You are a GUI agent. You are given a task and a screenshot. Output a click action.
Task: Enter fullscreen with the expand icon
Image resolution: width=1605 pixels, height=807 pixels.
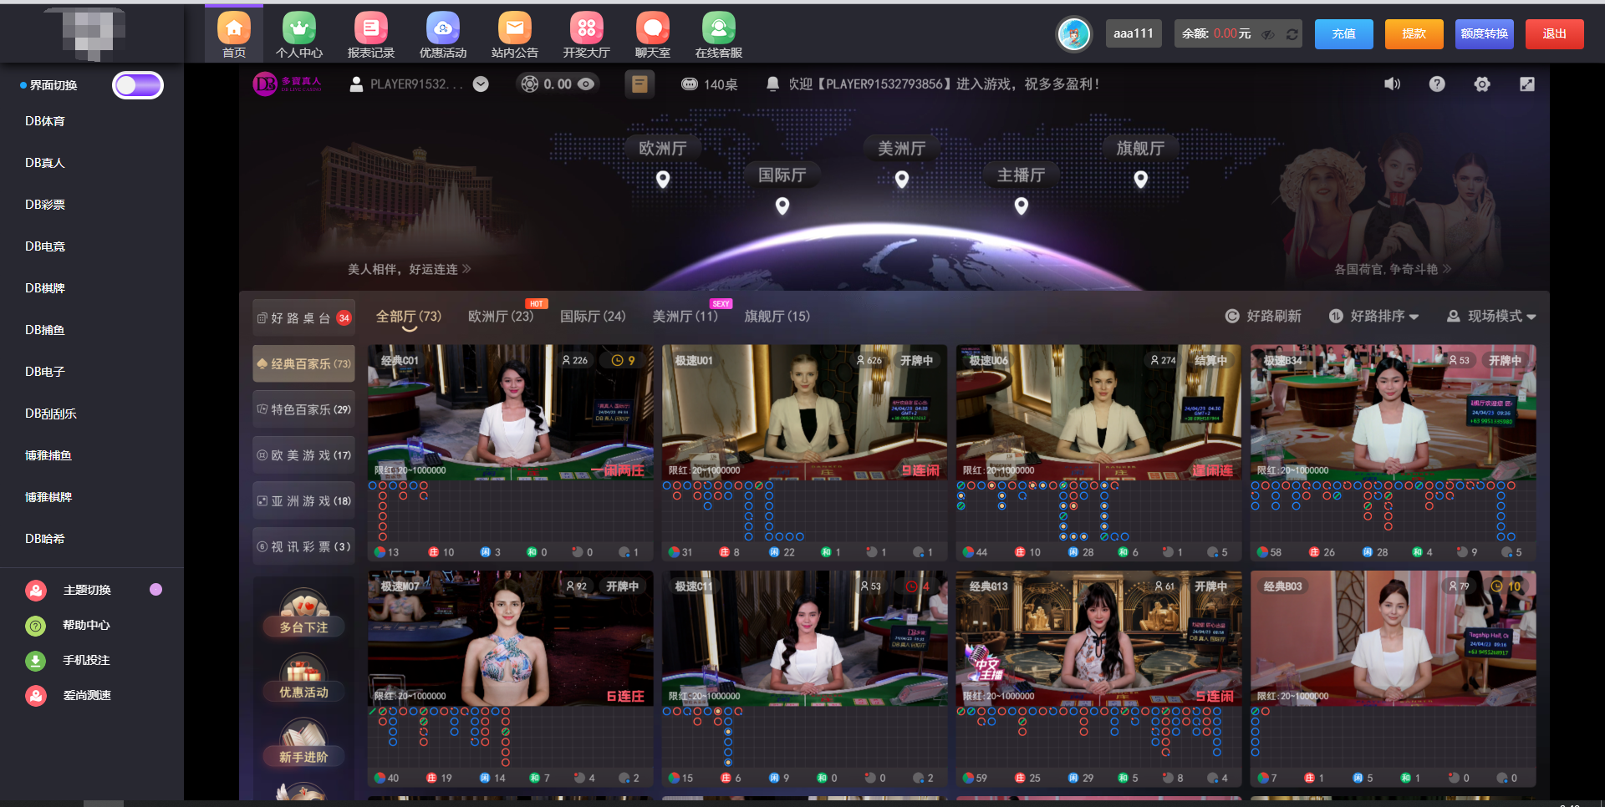pos(1526,84)
